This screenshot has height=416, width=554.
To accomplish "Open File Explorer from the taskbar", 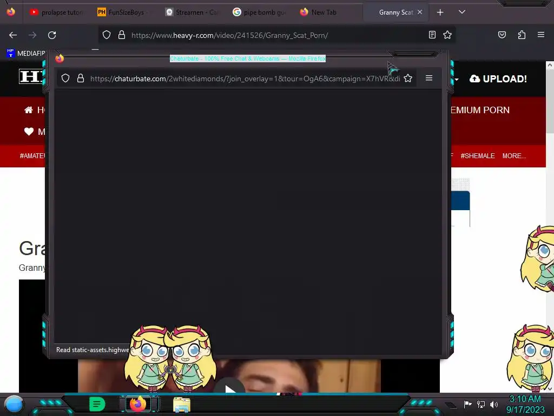I will 182,405.
